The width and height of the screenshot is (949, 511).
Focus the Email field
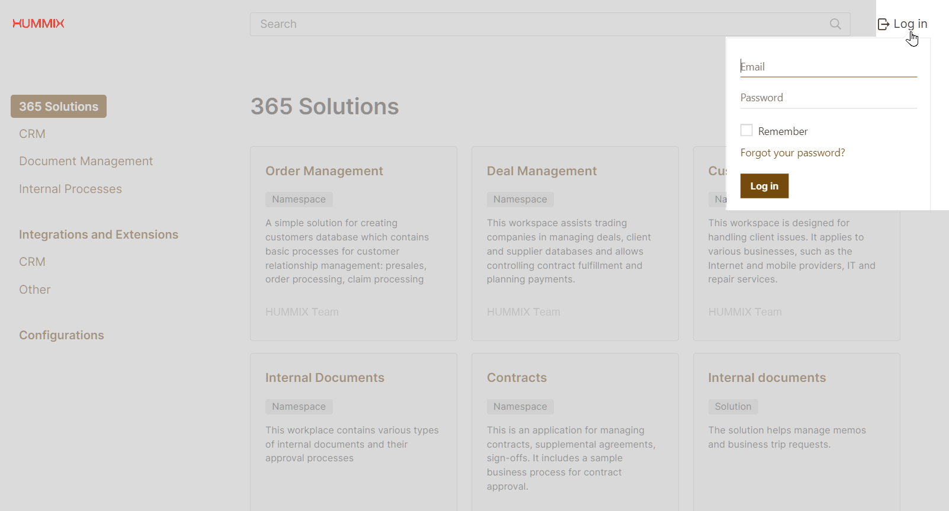pyautogui.click(x=828, y=67)
